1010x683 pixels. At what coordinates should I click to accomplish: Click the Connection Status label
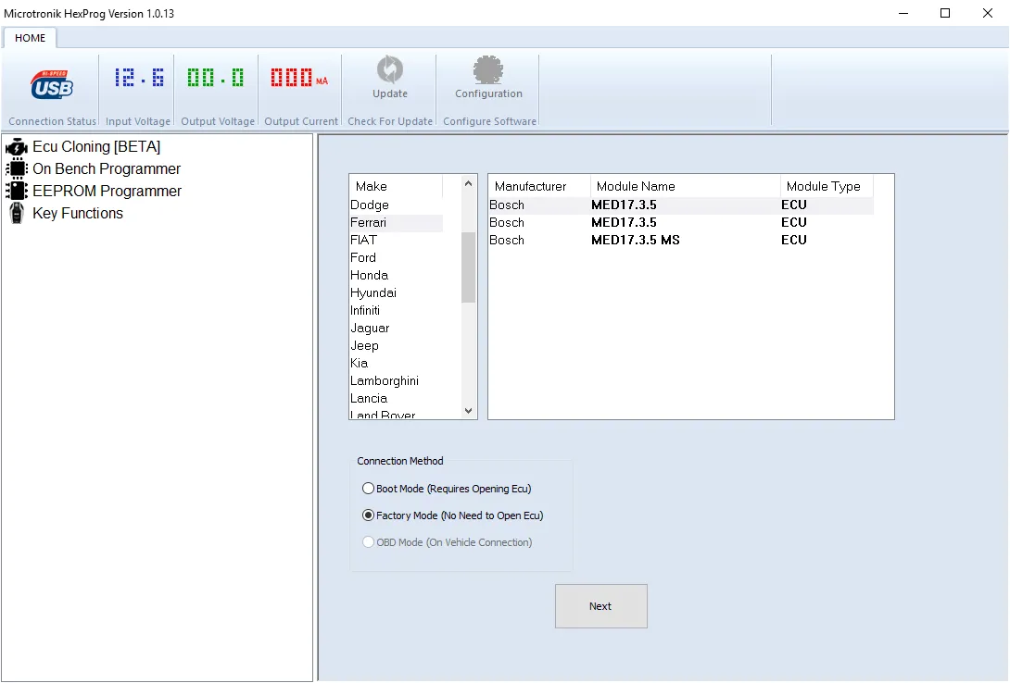52,121
